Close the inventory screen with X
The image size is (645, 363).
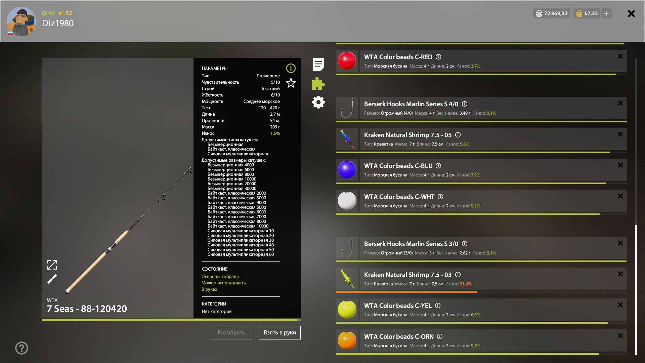(631, 13)
